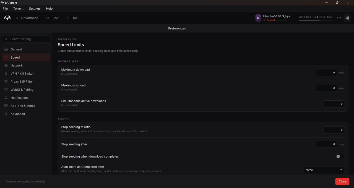Viewport: 354px width, 188px height.
Task: Open the paused Ubuntu-16.04.3 torrent item
Action: coord(274,18)
